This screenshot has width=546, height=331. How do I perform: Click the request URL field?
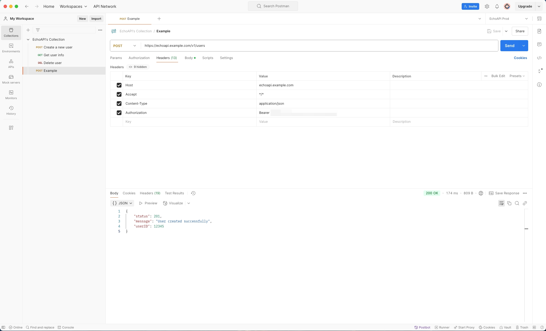click(319, 46)
